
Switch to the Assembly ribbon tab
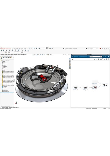tap(2, 55)
